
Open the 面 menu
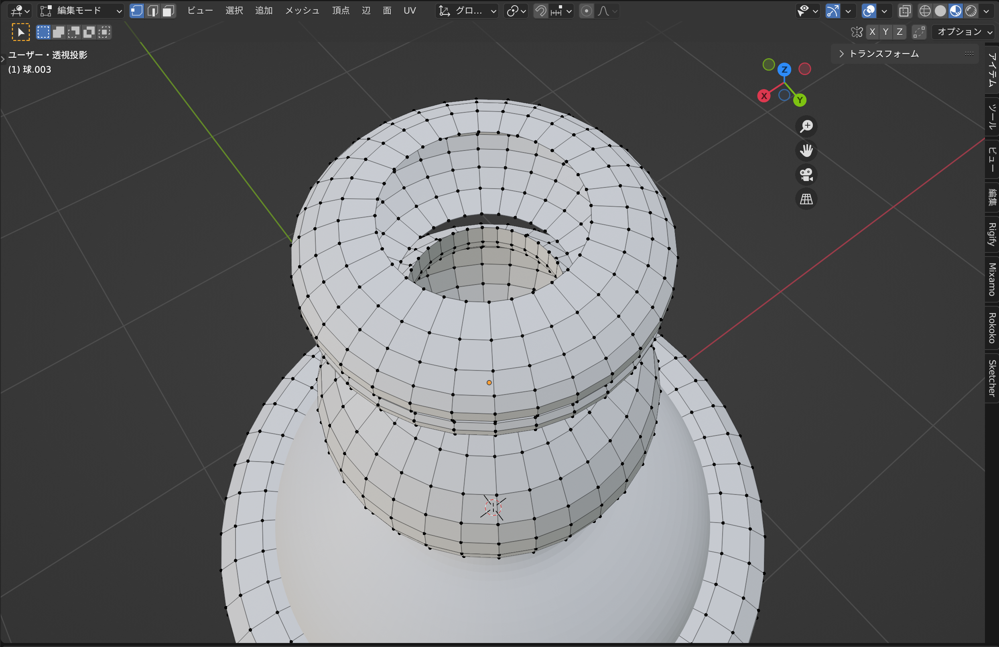pos(387,11)
